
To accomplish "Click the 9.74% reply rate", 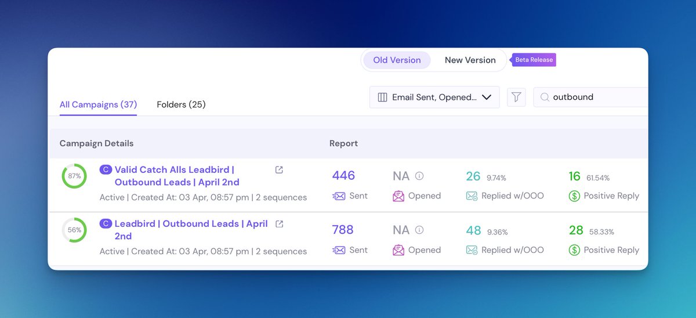I will pyautogui.click(x=497, y=178).
